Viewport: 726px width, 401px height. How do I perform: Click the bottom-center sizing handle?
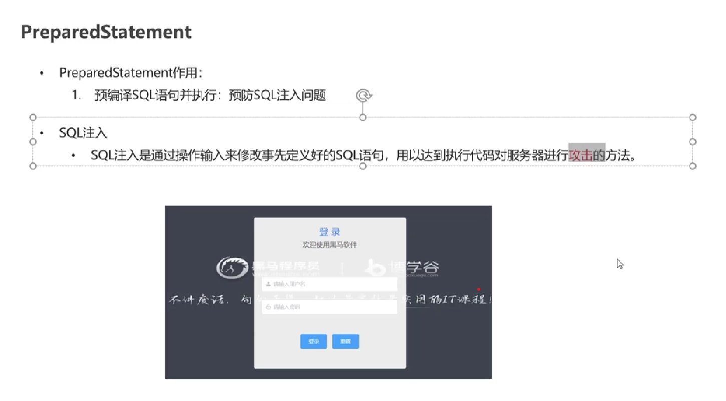363,166
